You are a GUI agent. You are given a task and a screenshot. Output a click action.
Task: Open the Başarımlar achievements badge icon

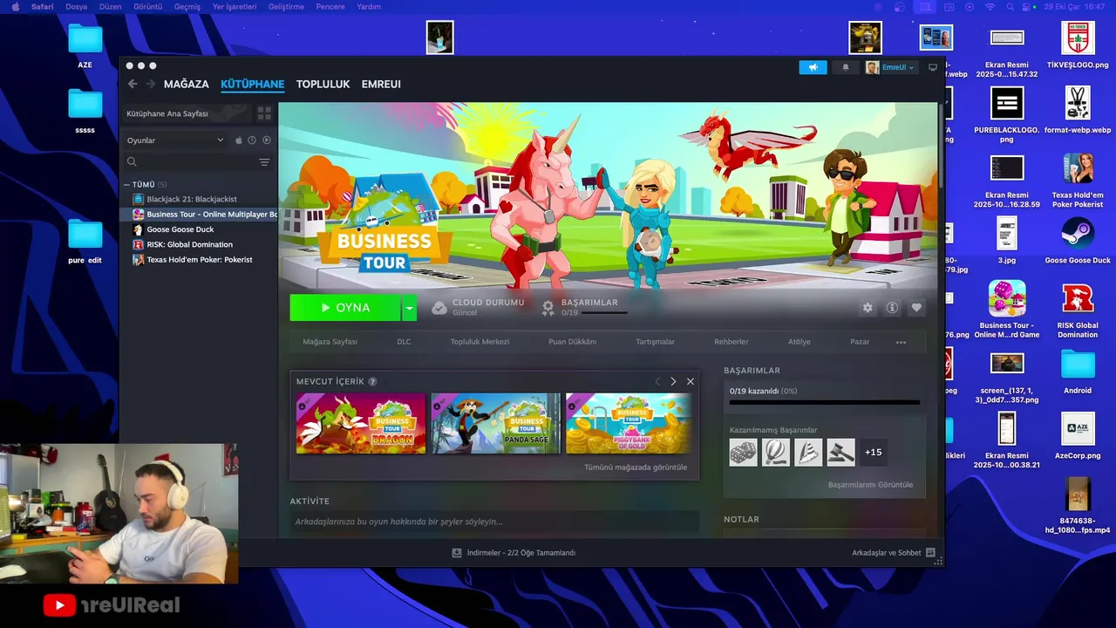(x=548, y=308)
